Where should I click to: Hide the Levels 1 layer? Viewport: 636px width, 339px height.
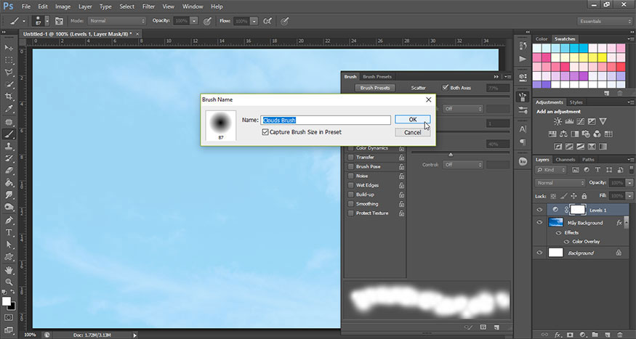(x=539, y=210)
